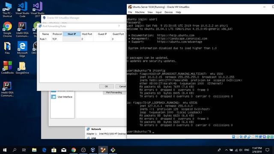The image size is (274, 154).
Task: Click audio indicator in VM status bar
Action: click(241, 137)
